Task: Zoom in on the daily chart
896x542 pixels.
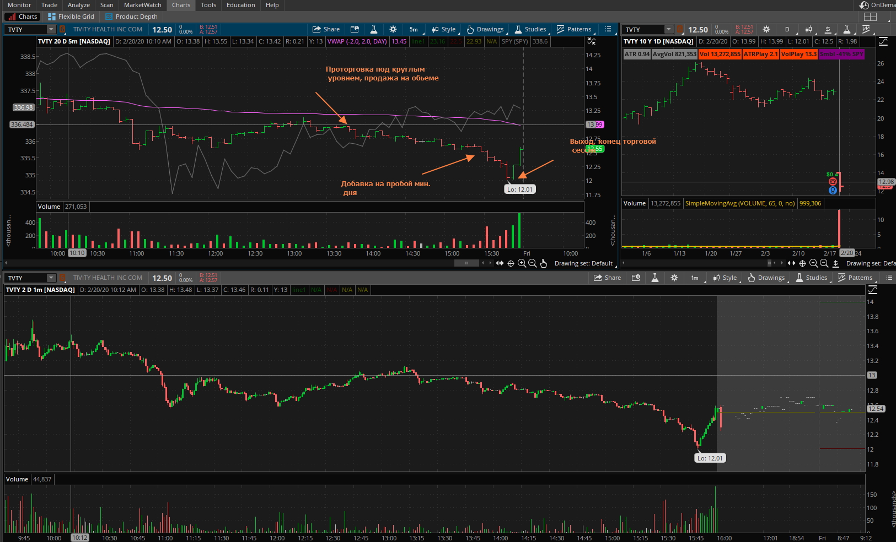Action: pos(813,263)
